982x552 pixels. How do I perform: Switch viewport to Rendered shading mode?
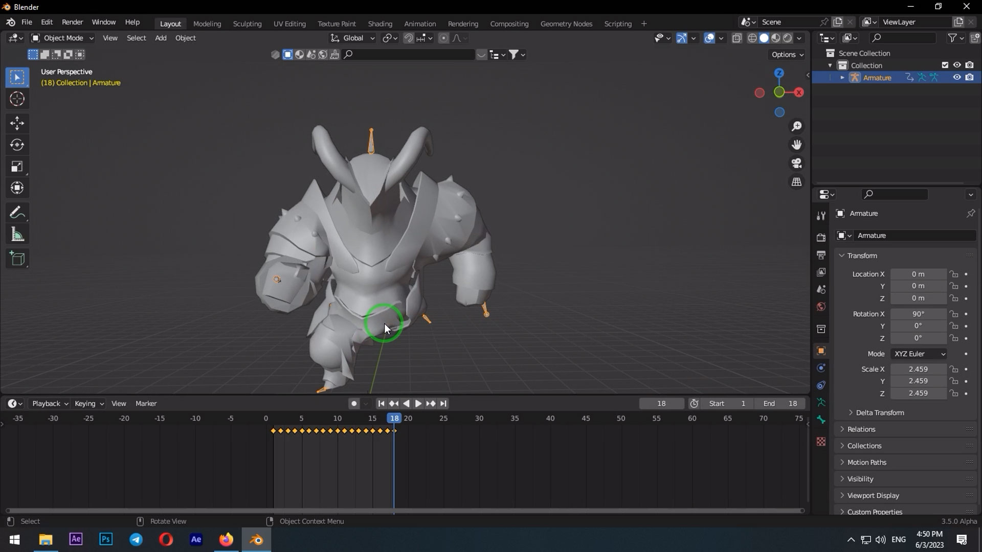[788, 38]
